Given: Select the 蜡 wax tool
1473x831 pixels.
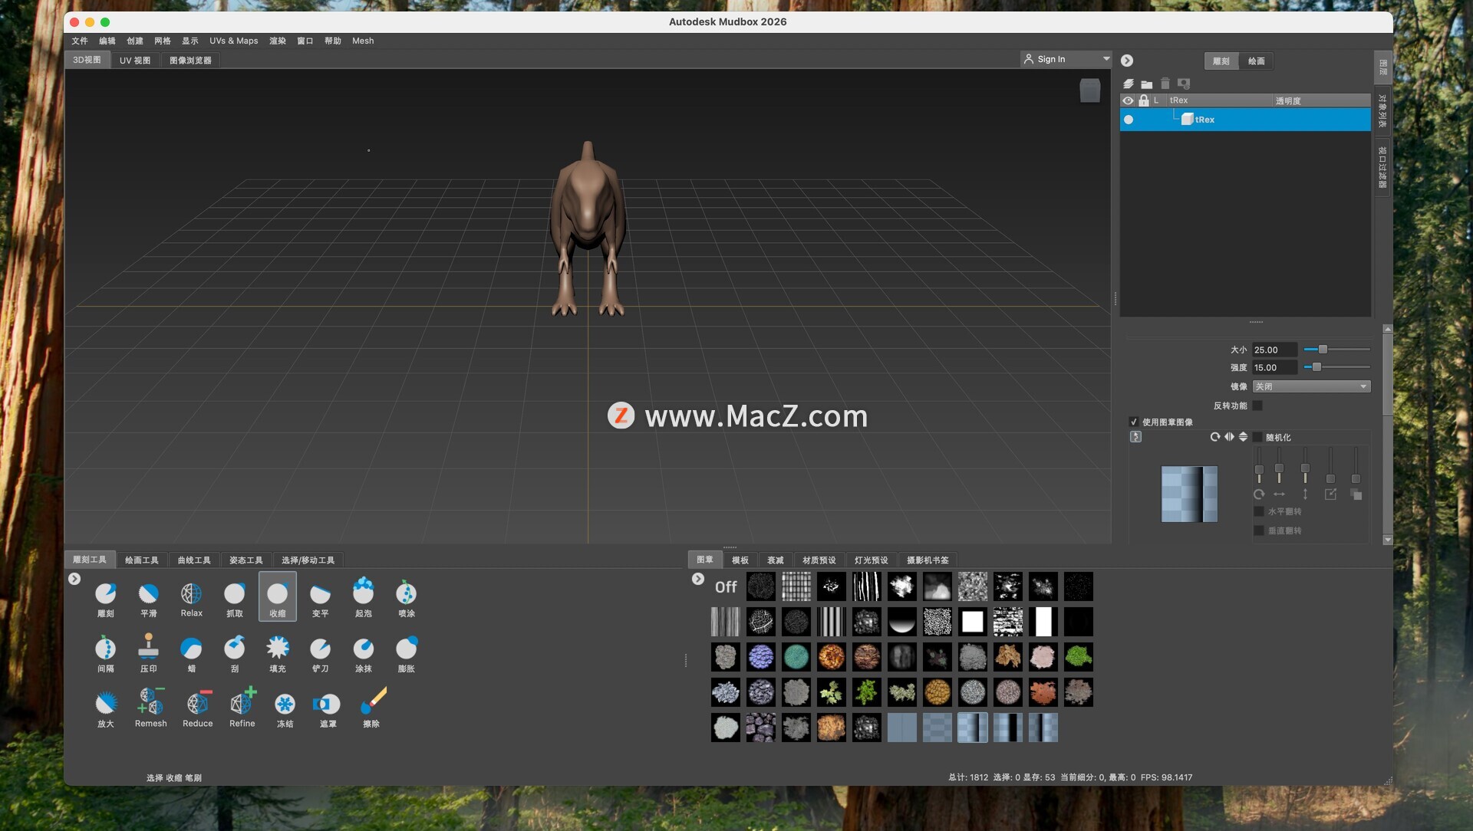Looking at the screenshot, I should coord(192,654).
